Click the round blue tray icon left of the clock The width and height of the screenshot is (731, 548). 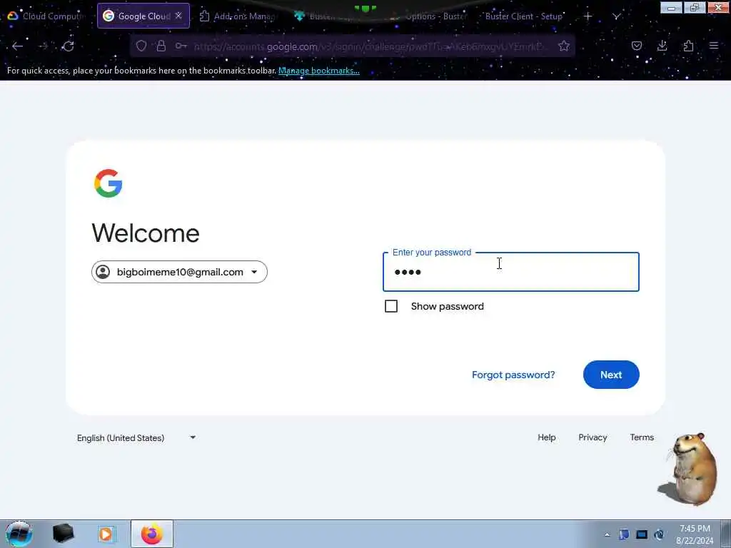pos(659,534)
